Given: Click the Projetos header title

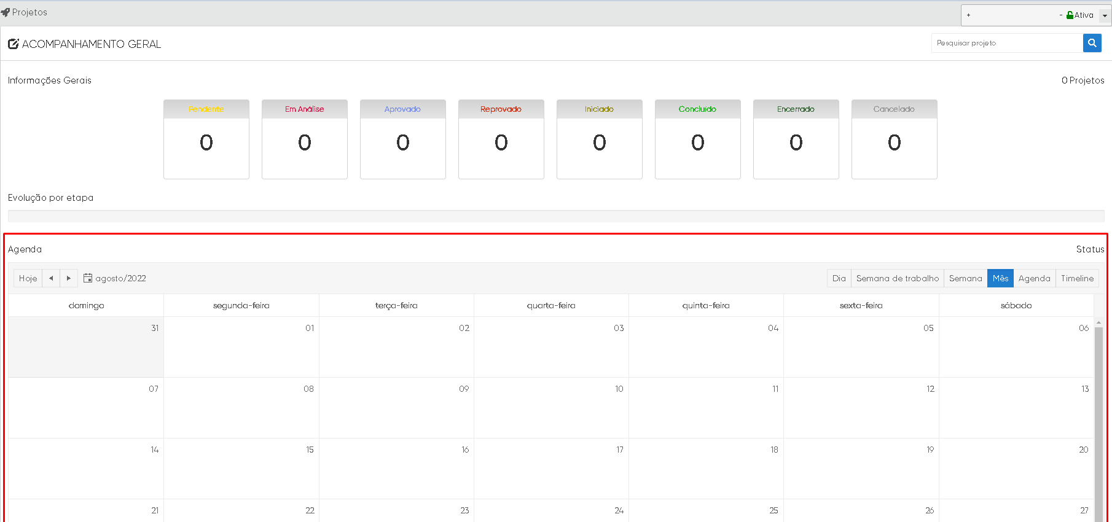Looking at the screenshot, I should point(29,12).
